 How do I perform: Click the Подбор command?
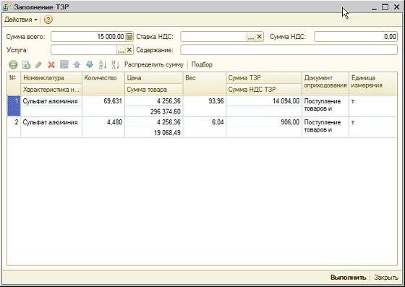pos(202,64)
